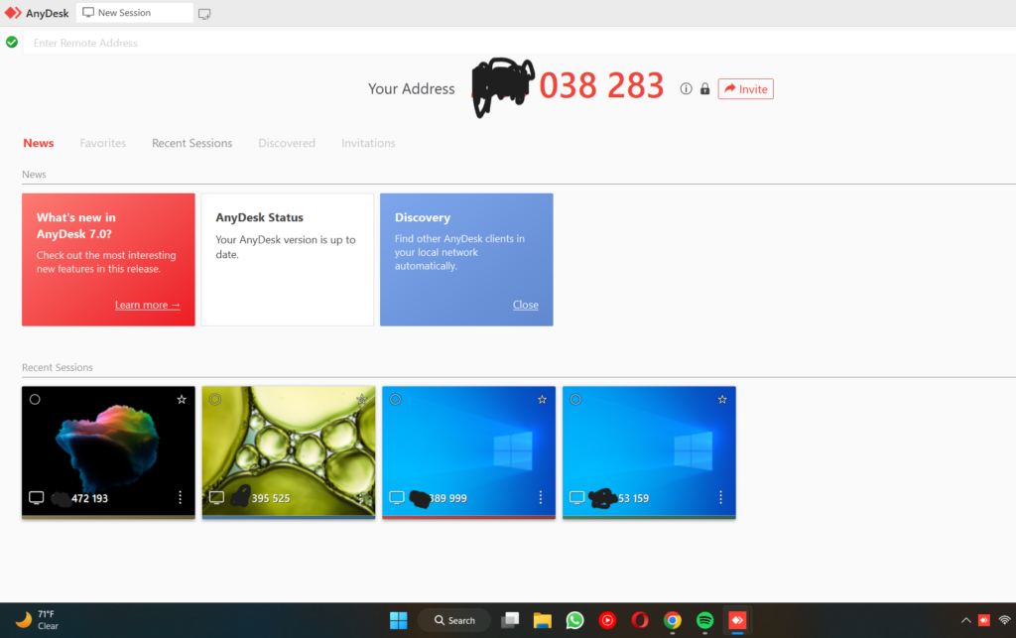Check the green connection status icon
The height and width of the screenshot is (638, 1016).
coord(12,42)
